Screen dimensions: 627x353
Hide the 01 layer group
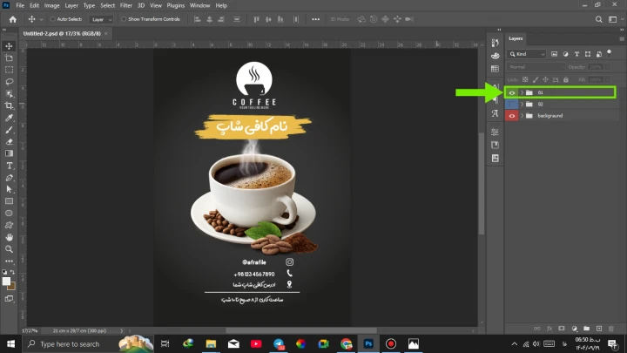click(511, 92)
